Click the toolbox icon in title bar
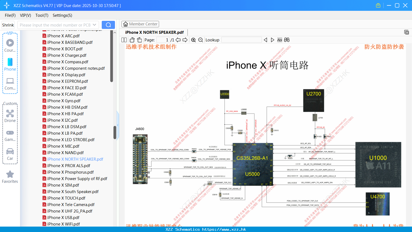Screen dimensions: 412x232 (378, 5)
